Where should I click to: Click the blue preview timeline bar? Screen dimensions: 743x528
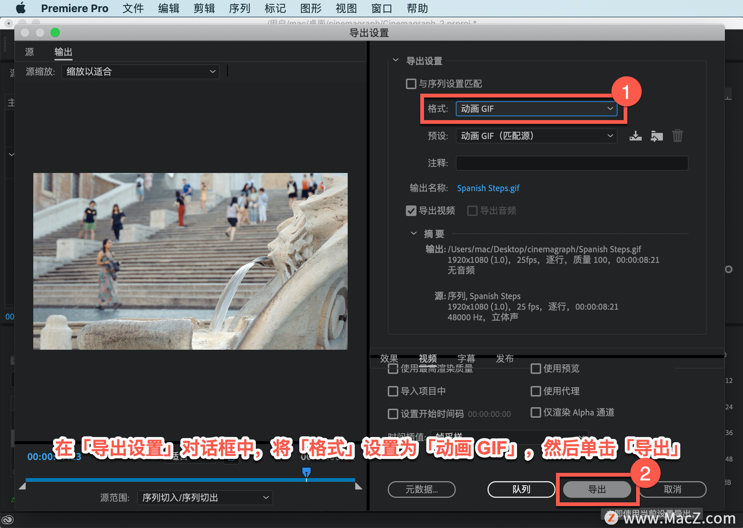point(190,480)
